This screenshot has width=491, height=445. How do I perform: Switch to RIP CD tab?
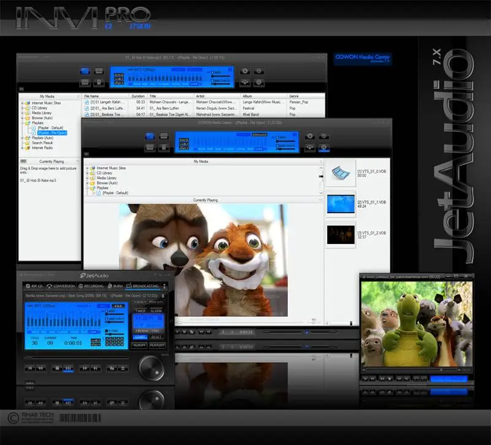tap(34, 286)
